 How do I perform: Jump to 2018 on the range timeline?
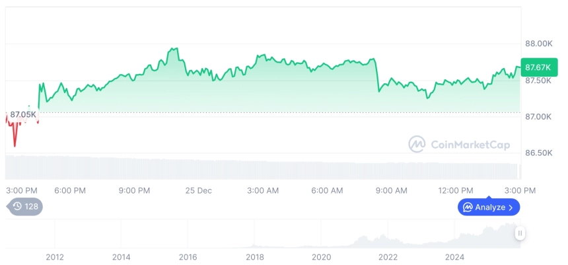tap(255, 257)
